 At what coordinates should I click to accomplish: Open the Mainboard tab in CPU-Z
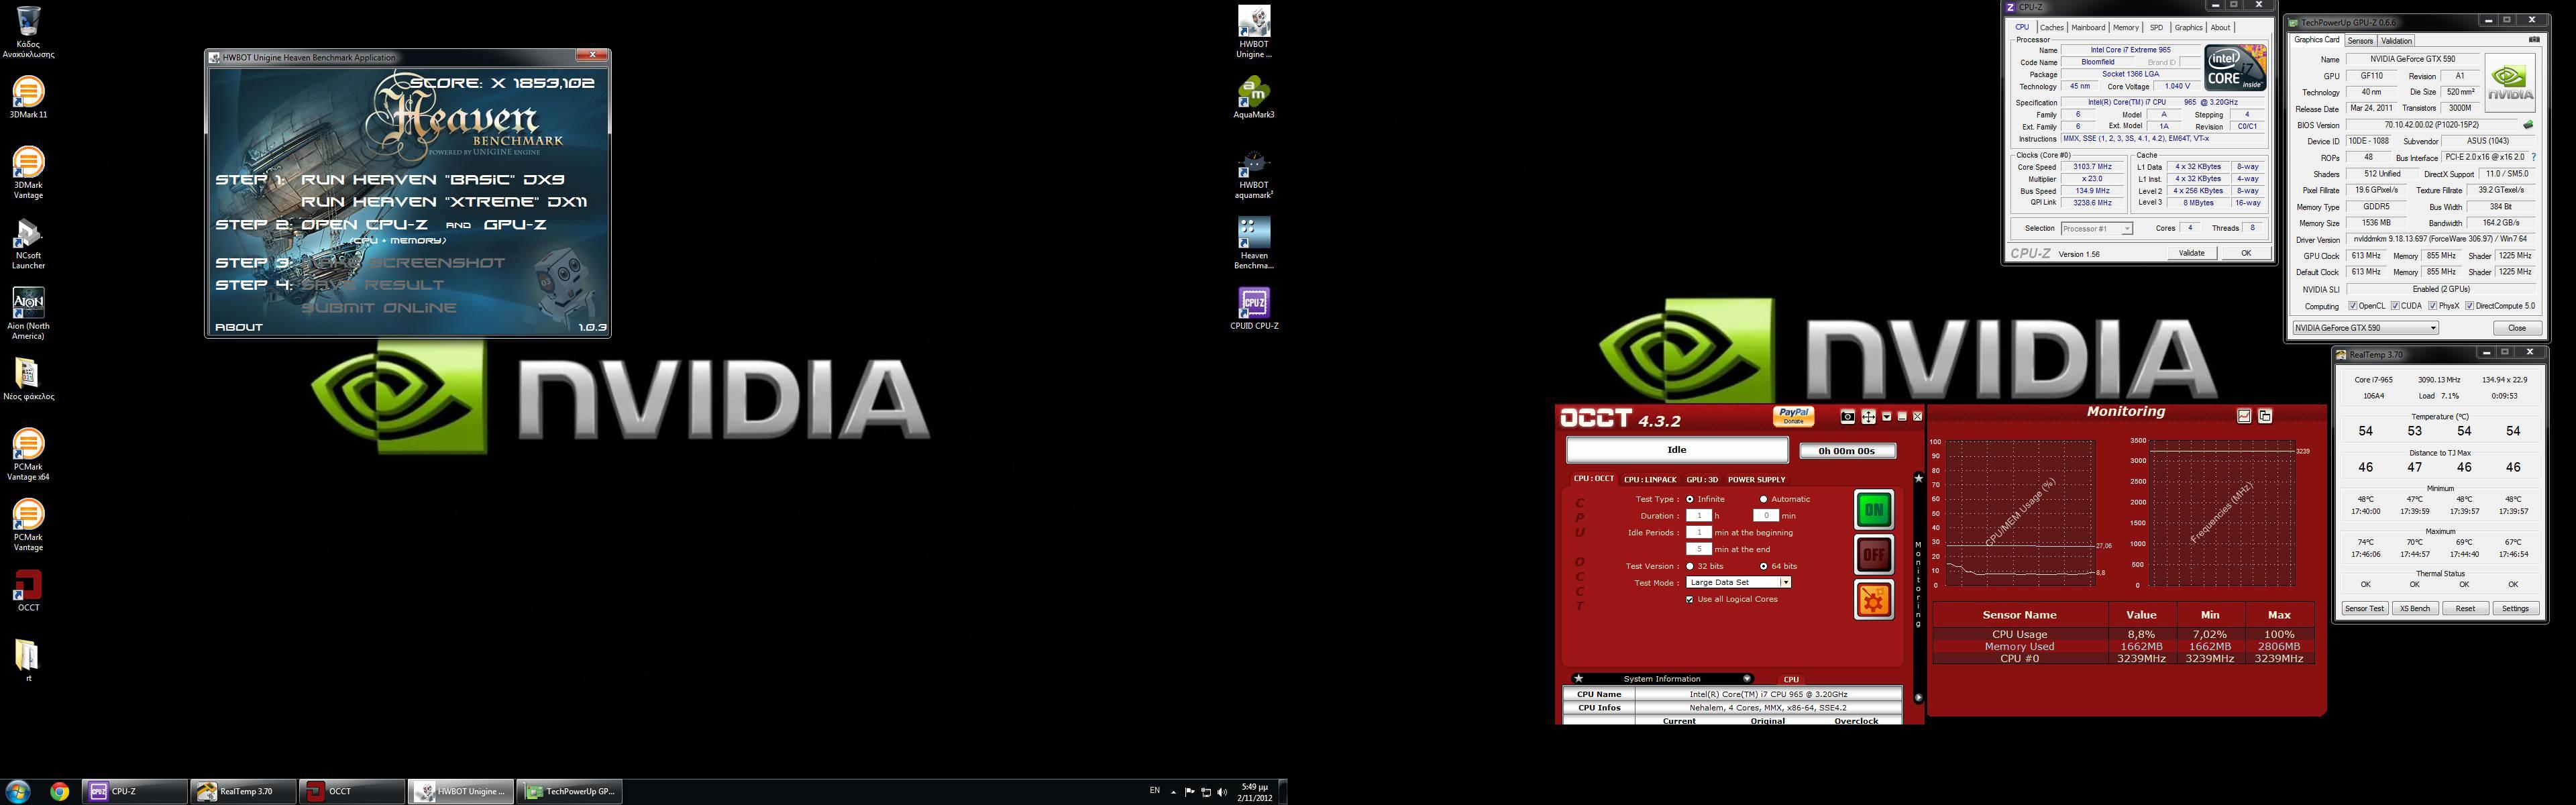(2088, 28)
